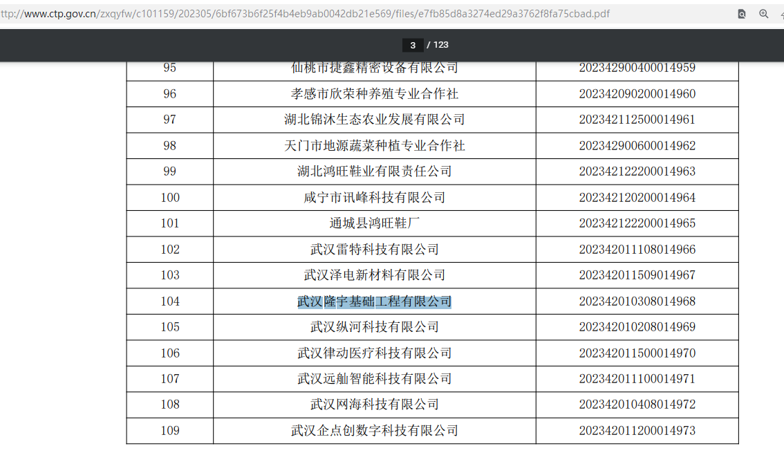The image size is (784, 473).
Task: Click 湖北锦沐生态农业发展有限公司 in row 97
Action: tap(374, 120)
